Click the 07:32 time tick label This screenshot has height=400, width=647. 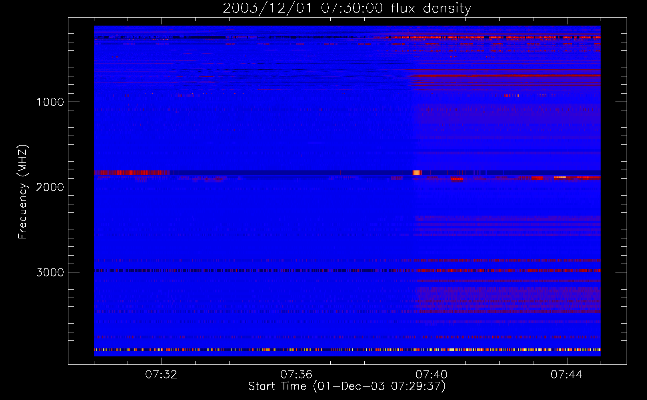click(161, 375)
